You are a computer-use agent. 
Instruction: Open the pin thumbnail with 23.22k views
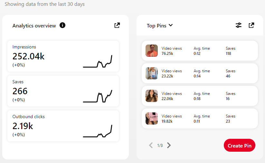pyautogui.click(x=152, y=73)
